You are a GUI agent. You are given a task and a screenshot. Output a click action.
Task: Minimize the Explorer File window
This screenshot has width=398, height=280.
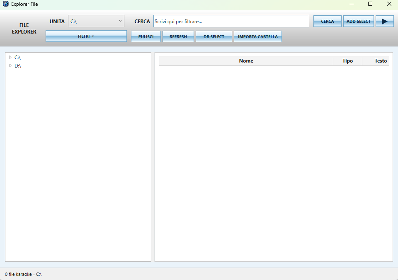(x=352, y=4)
